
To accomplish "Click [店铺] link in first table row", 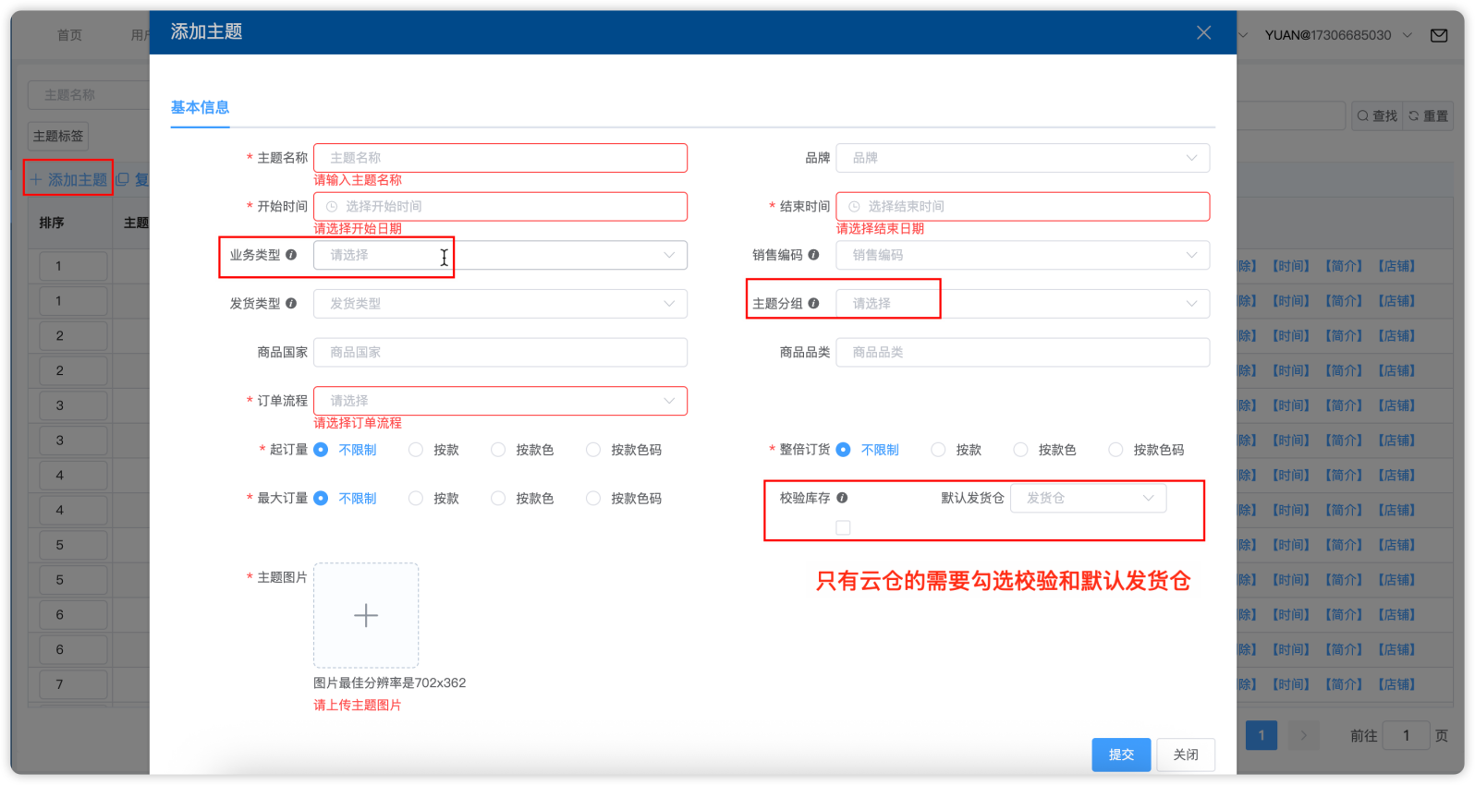I will point(1396,266).
